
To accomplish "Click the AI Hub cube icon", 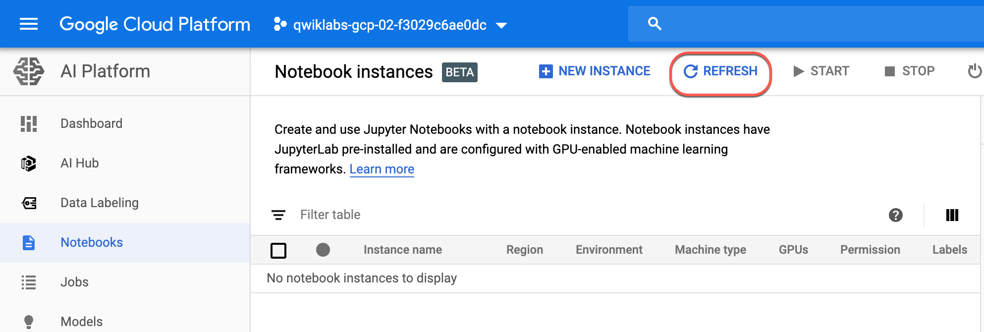I will click(29, 164).
